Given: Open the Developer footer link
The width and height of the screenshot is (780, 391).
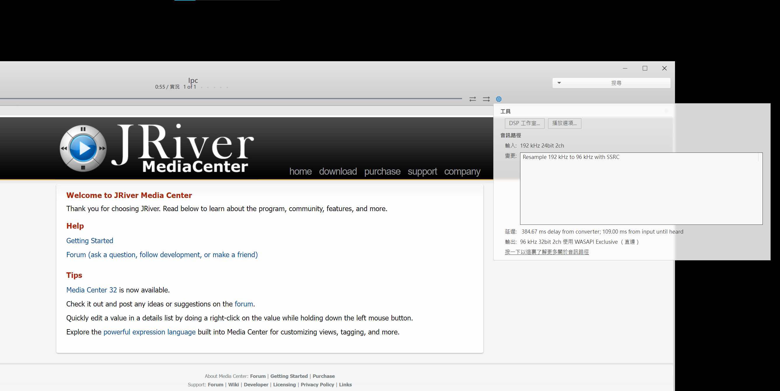Looking at the screenshot, I should coord(256,385).
